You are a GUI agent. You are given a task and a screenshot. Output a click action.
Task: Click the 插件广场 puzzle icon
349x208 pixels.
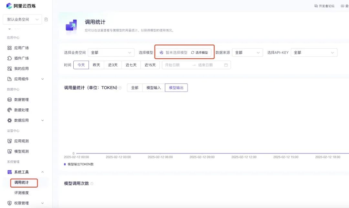10,58
